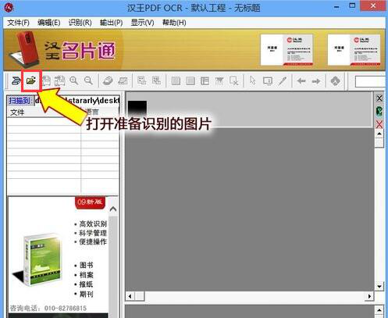The width and height of the screenshot is (388, 318).
Task: Click the Hanwang logo toolbar icon
Action: [335, 81]
